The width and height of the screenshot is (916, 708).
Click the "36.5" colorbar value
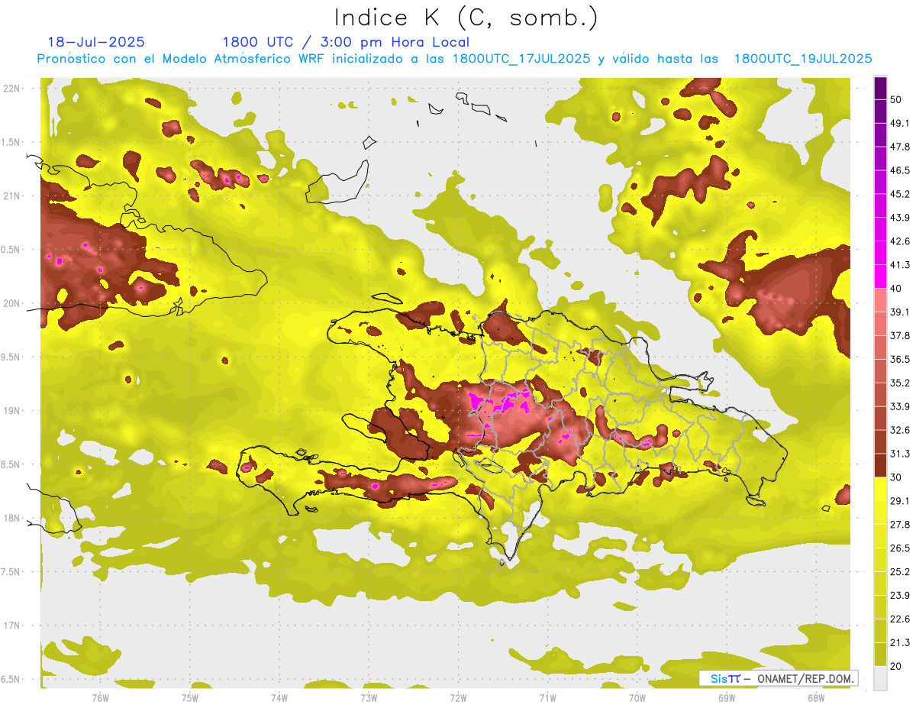click(900, 359)
